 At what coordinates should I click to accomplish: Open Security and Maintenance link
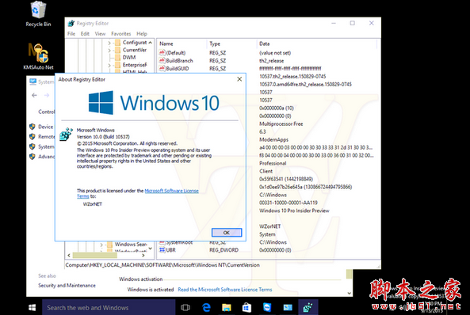(67, 286)
